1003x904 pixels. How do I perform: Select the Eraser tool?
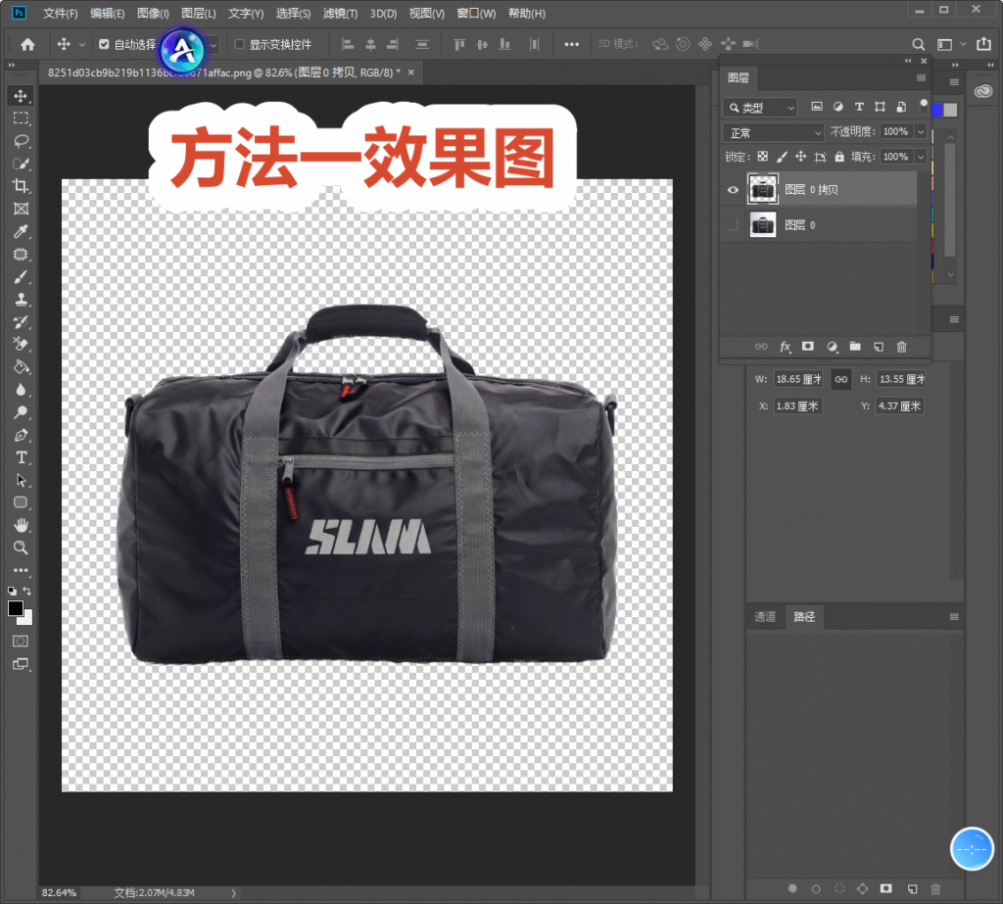point(21,344)
